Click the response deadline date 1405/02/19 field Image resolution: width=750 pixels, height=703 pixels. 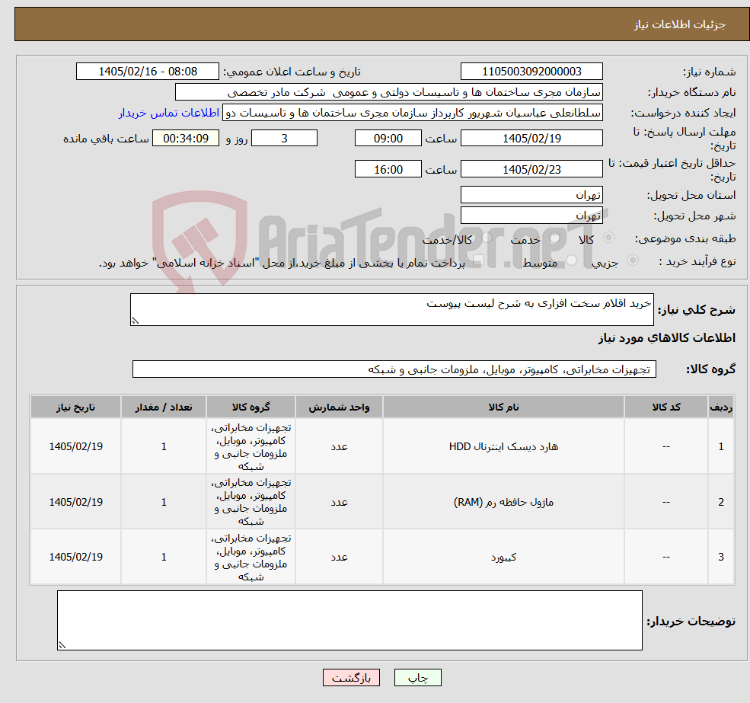pos(531,139)
